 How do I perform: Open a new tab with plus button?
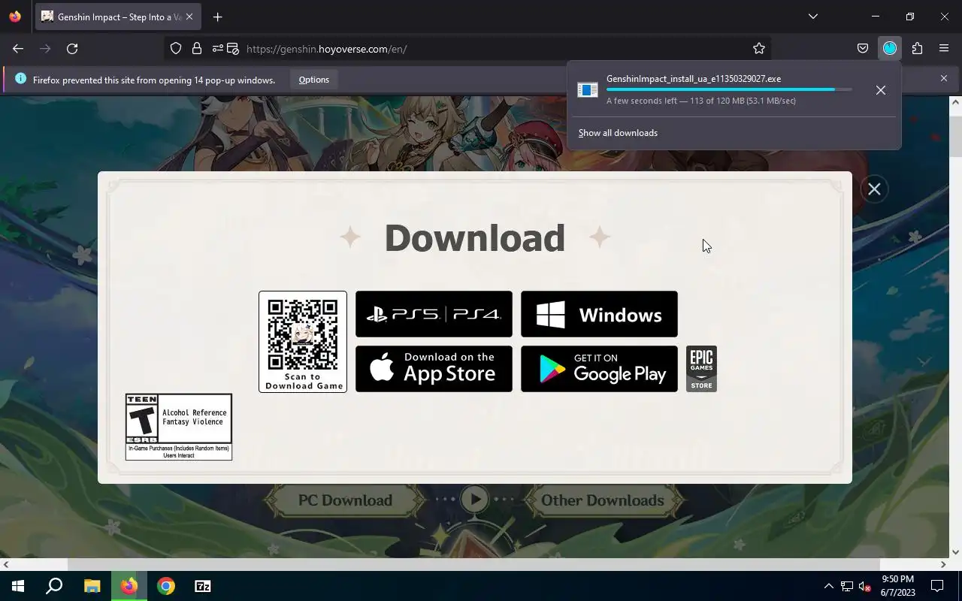click(x=217, y=17)
